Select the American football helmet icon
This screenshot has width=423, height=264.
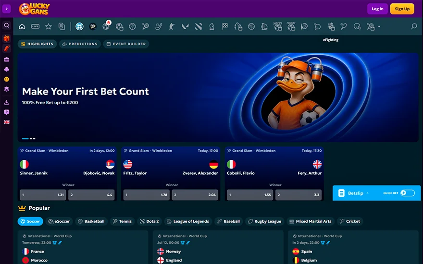(x=357, y=26)
